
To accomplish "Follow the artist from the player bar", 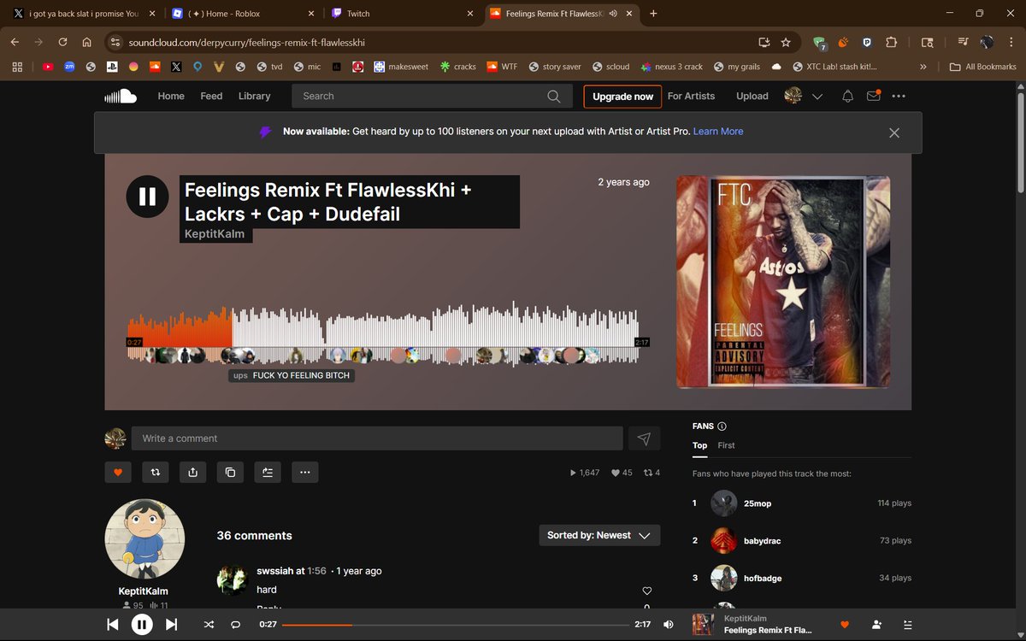I will [876, 625].
